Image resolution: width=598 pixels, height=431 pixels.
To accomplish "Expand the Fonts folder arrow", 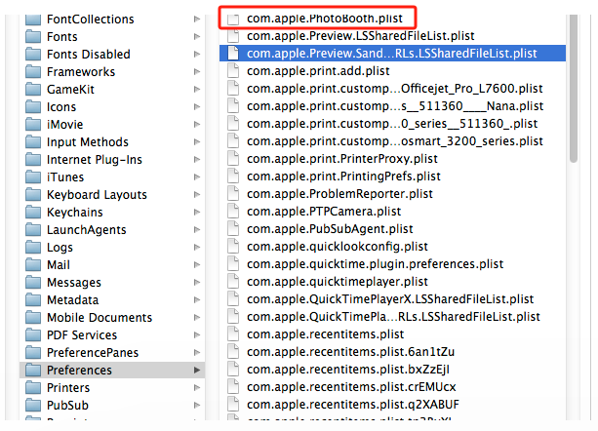I will pos(197,37).
